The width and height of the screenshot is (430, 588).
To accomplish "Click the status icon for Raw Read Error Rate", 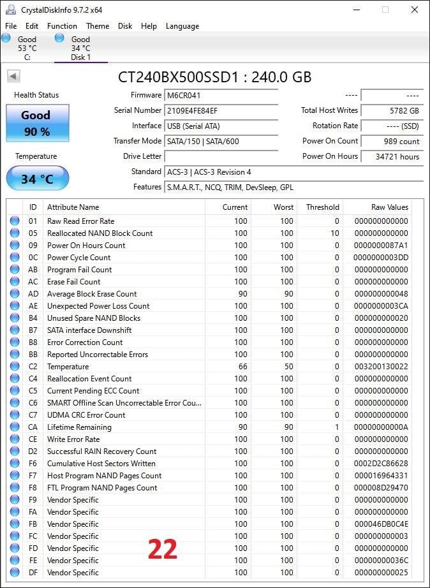I will tap(15, 221).
